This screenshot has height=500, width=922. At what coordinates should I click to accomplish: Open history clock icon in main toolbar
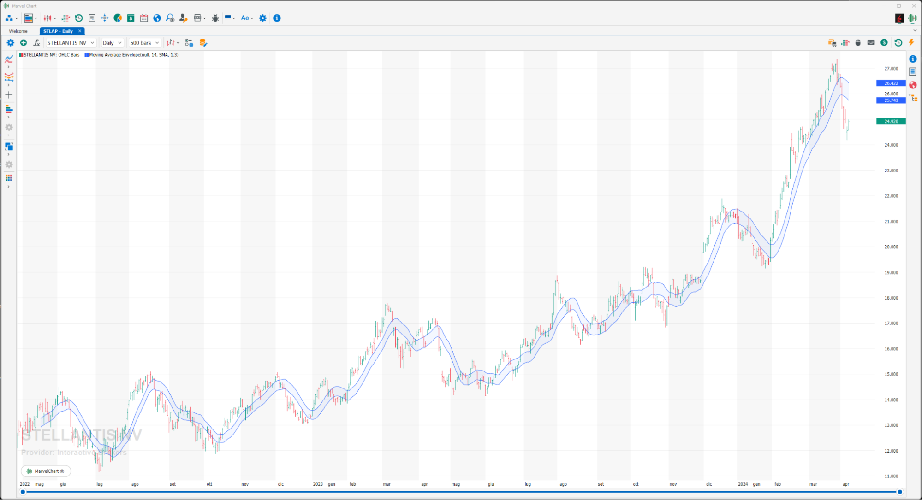(79, 18)
